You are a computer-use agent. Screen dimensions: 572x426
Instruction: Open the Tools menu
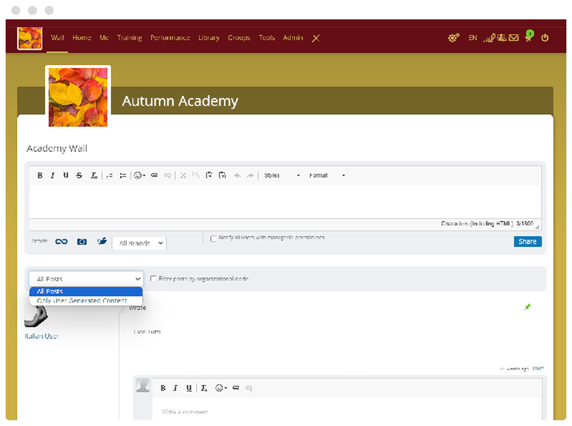click(x=267, y=38)
